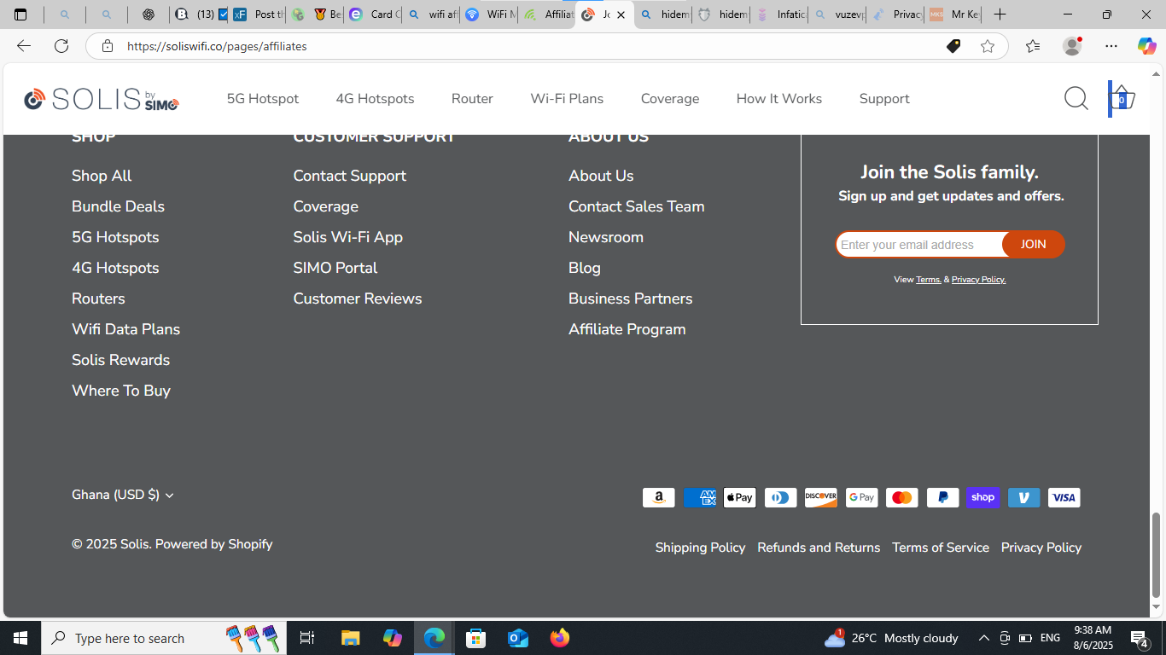The image size is (1166, 655).
Task: Open Firefox from the taskbar
Action: coord(560,638)
